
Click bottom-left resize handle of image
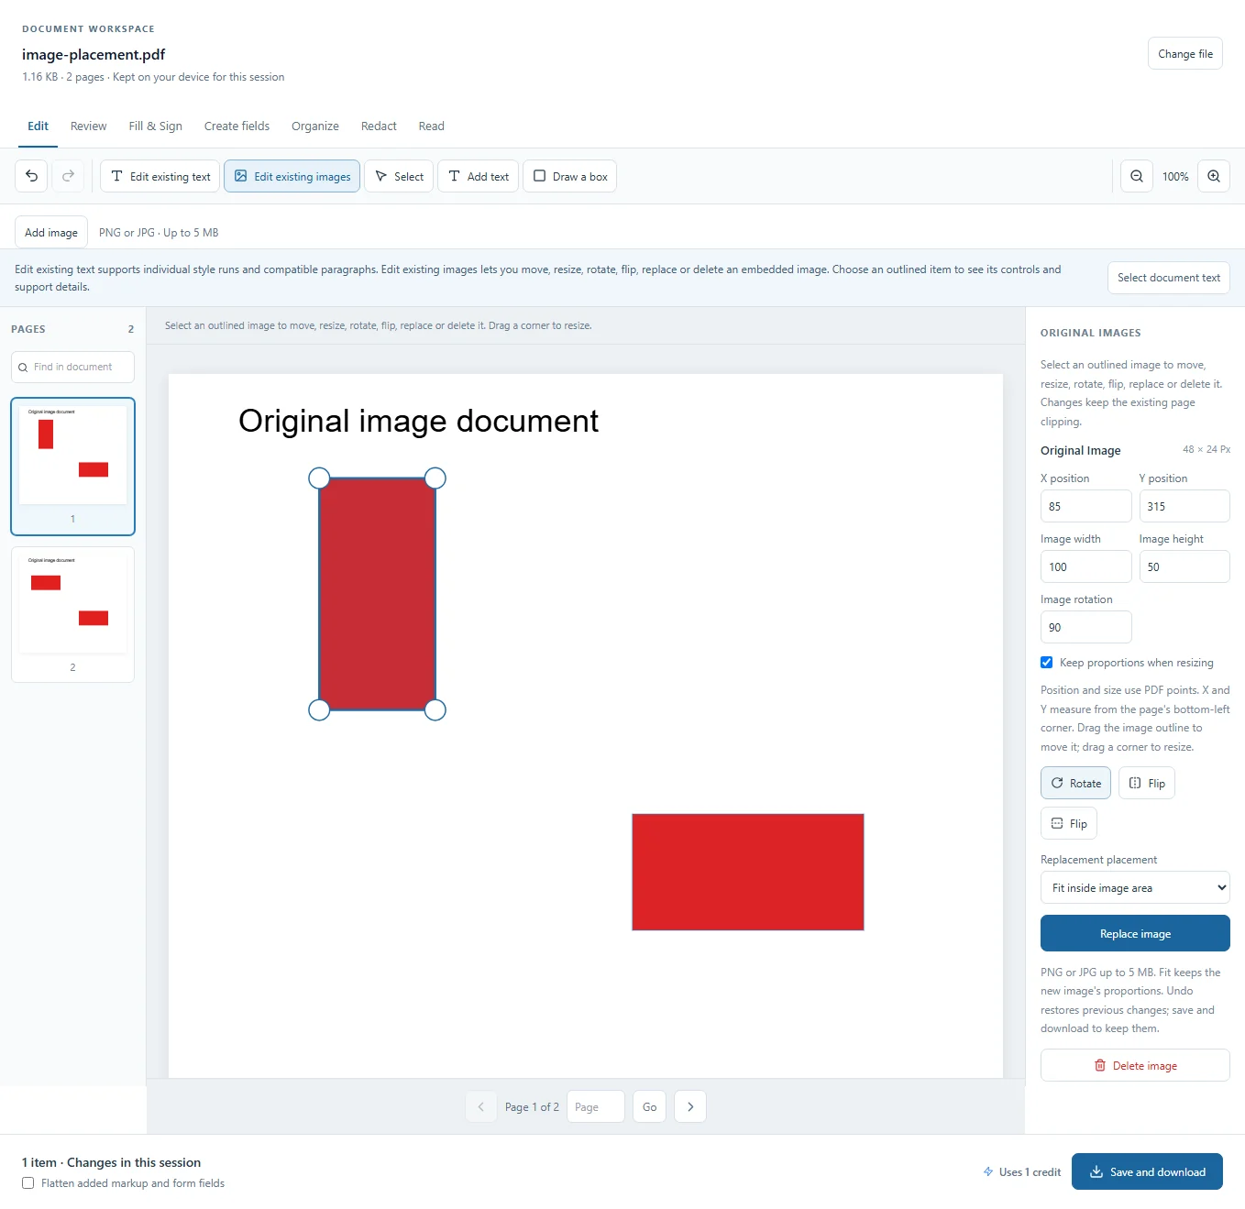tap(319, 709)
